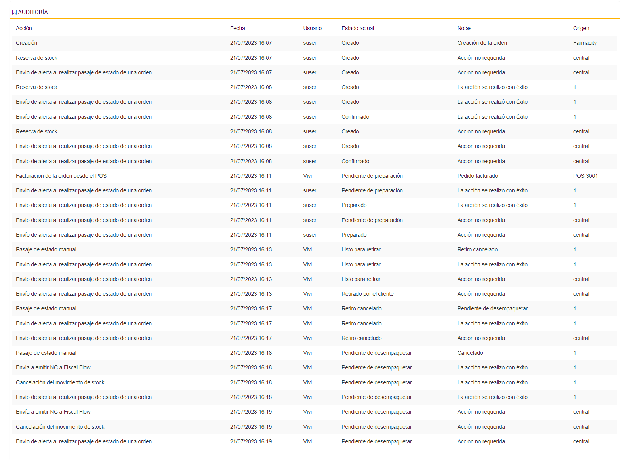Select the Pendiente de desempaquetar note cell
The width and height of the screenshot is (631, 460).
tap(492, 308)
